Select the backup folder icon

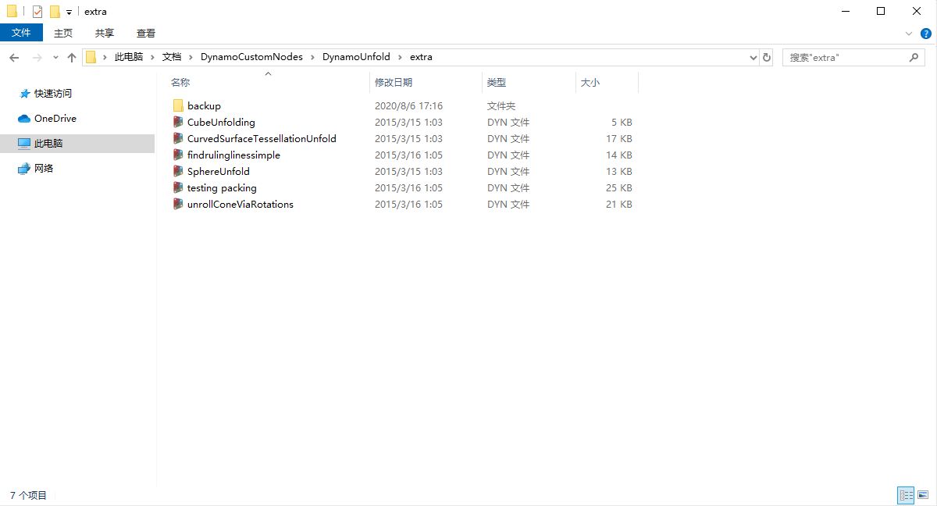click(178, 106)
